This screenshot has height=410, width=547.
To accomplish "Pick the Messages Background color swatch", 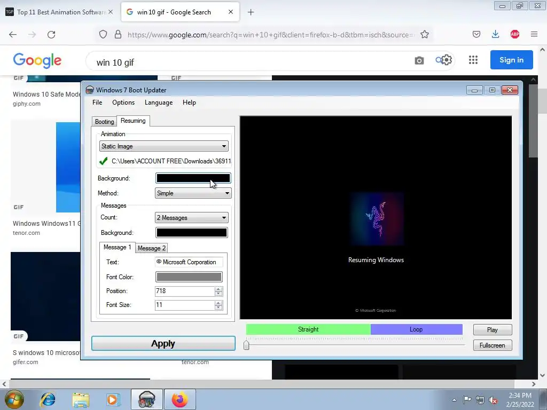I will pyautogui.click(x=192, y=233).
